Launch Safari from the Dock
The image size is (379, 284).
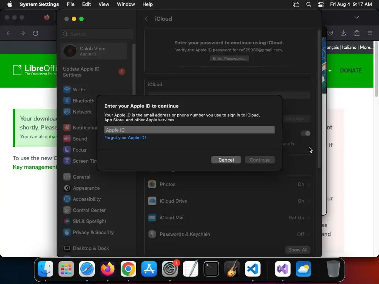pyautogui.click(x=87, y=269)
